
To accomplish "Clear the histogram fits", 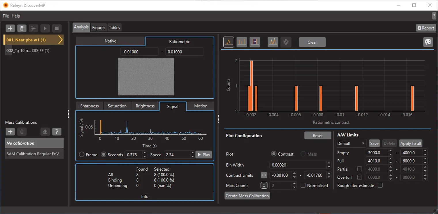I will pos(312,42).
